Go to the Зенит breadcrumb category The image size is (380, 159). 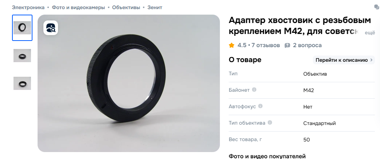point(155,8)
